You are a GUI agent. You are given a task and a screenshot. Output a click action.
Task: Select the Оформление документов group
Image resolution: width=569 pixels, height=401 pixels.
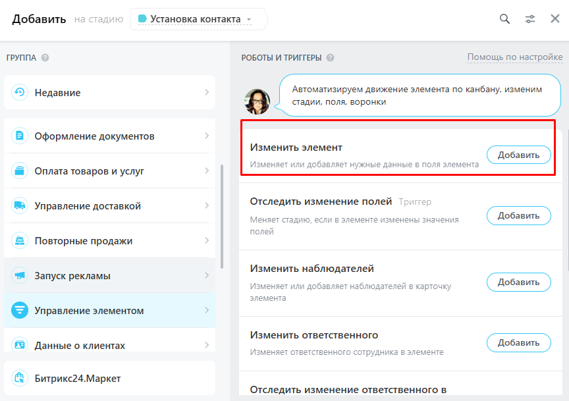(109, 136)
